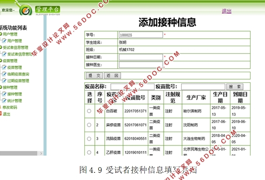265x180 pixels.
Task: Click the management platform logo icon
Action: (26, 10)
